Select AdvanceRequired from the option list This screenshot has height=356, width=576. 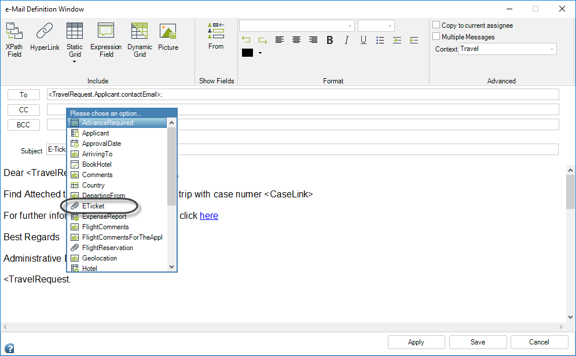click(117, 123)
